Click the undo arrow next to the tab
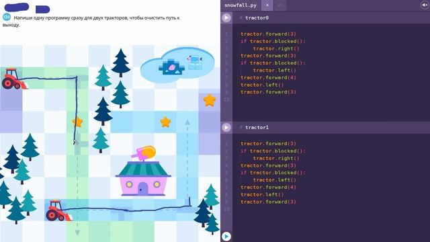The image size is (430, 242). [x=280, y=5]
